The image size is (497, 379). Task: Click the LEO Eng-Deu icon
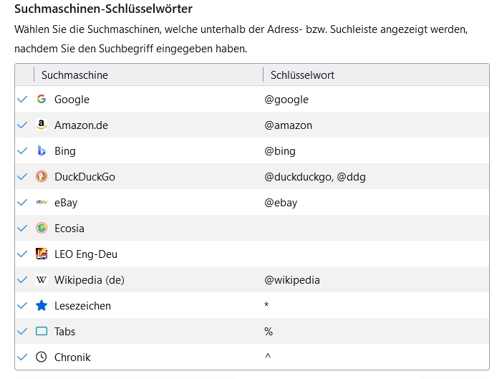[42, 254]
